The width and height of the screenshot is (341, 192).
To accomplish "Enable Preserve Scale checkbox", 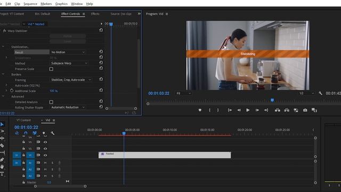I will 51,69.
